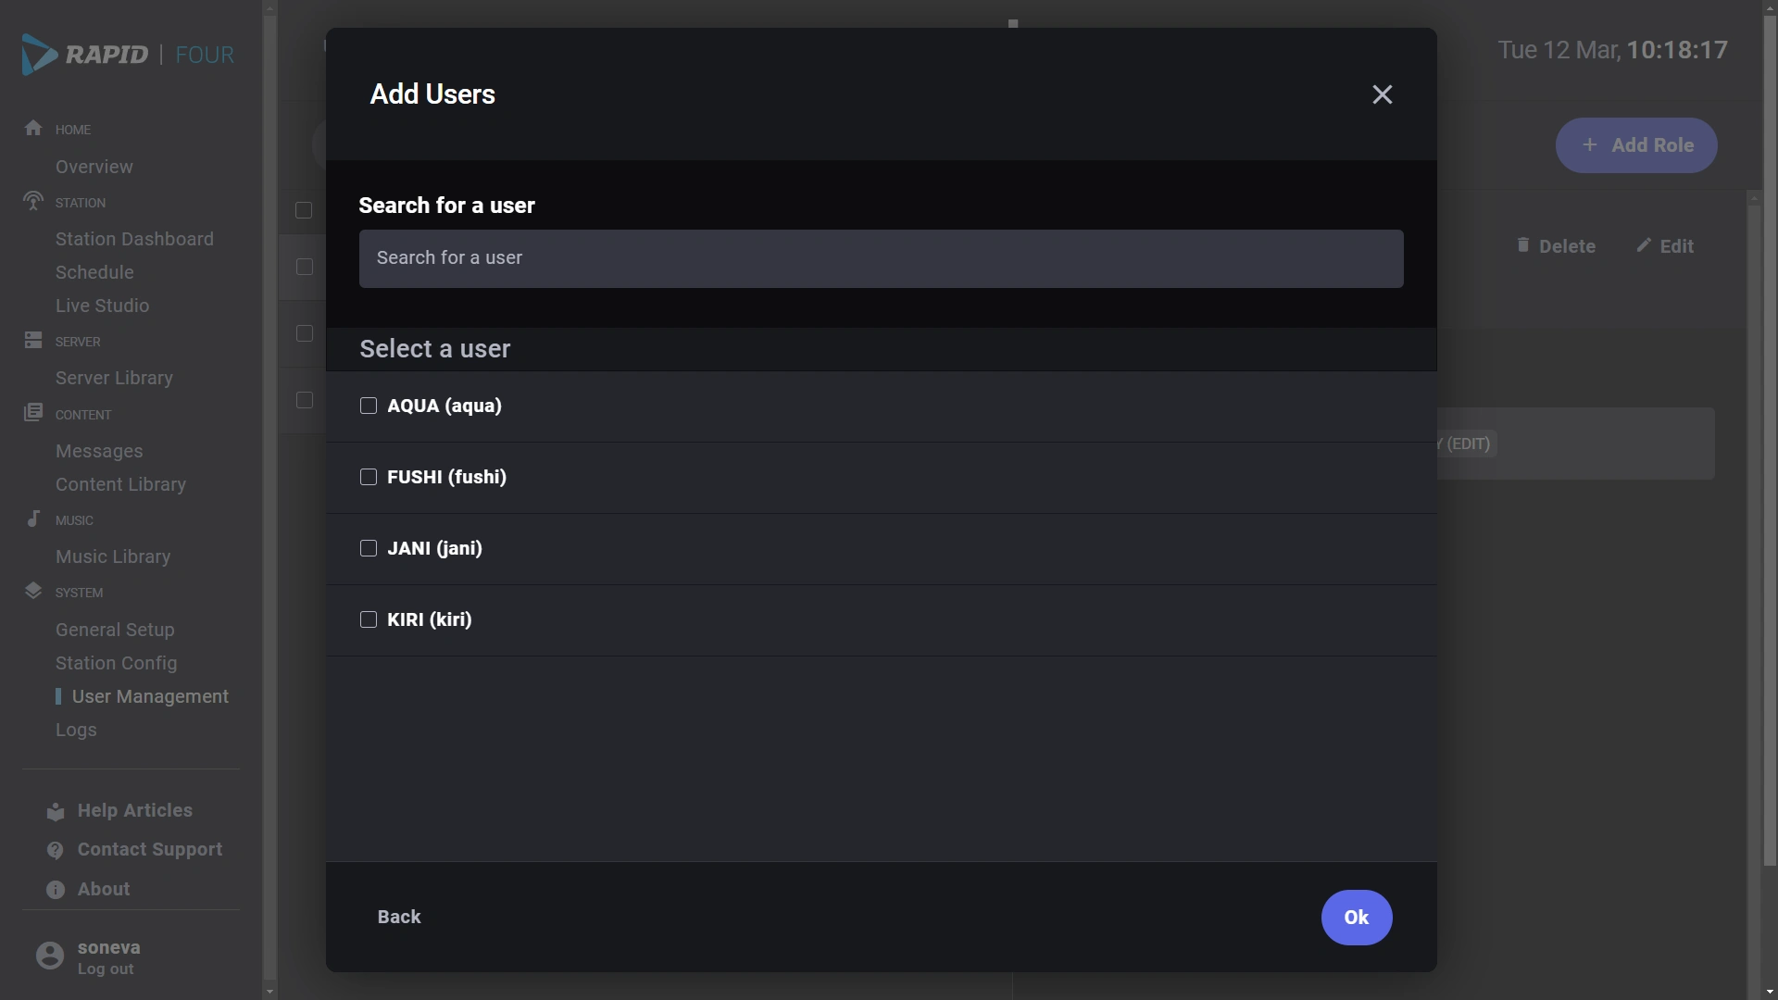Click the Rapid Four logo

pos(128,55)
